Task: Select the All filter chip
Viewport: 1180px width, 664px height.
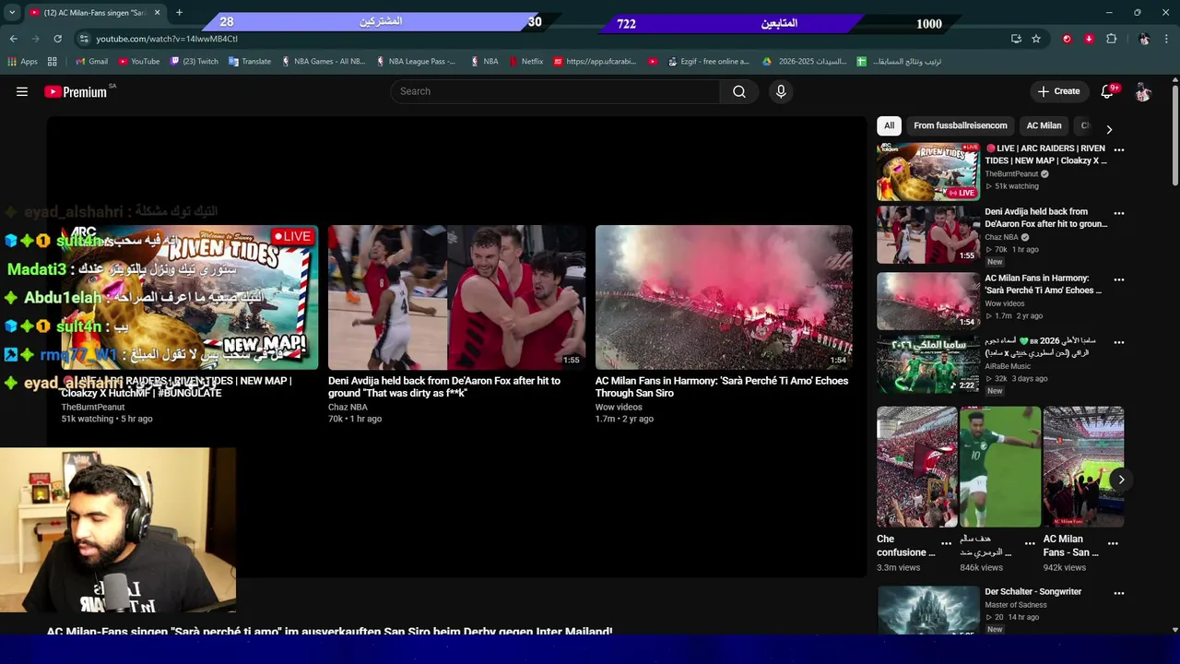Action: (889, 125)
